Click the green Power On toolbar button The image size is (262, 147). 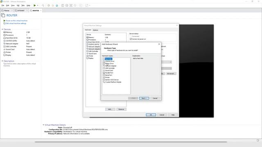point(34,5)
